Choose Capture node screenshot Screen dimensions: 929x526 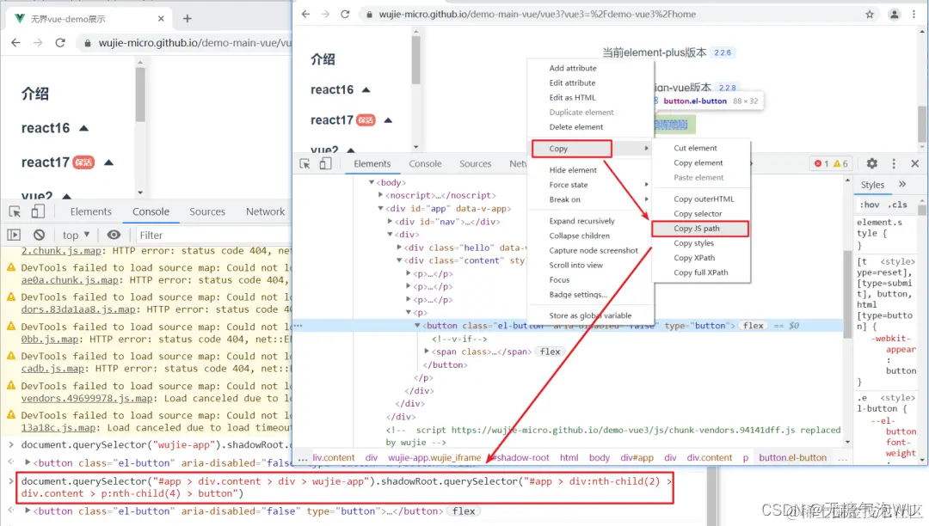click(x=594, y=250)
